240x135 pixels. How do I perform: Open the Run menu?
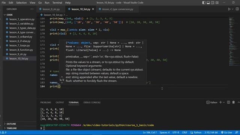(47, 3)
